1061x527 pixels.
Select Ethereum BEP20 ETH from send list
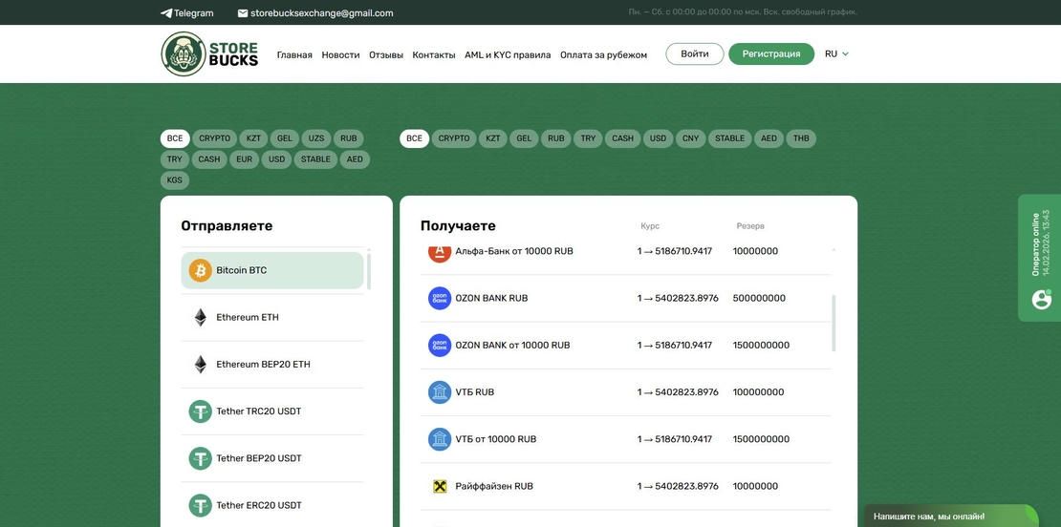(263, 365)
